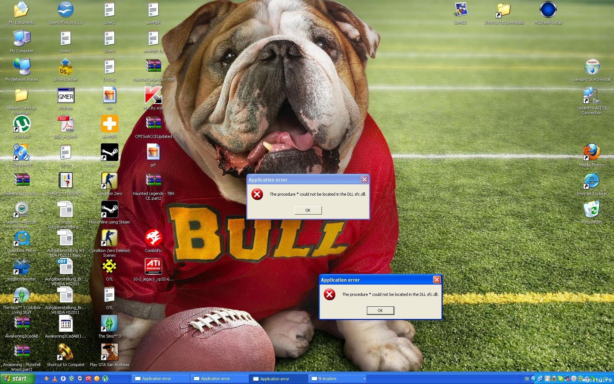Launch The Sims 3 shortcut
Image resolution: width=614 pixels, height=384 pixels.
click(x=109, y=324)
